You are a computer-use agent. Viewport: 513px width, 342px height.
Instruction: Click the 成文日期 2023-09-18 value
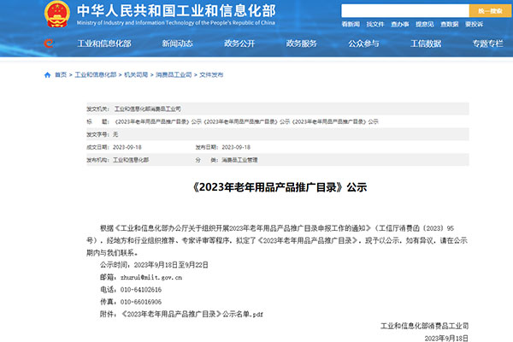click(127, 147)
